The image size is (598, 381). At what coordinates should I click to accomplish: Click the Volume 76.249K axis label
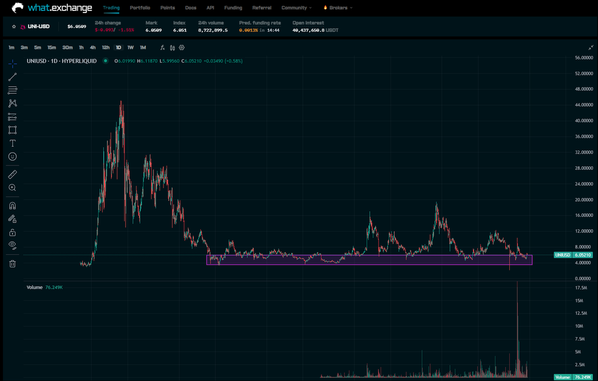point(573,377)
